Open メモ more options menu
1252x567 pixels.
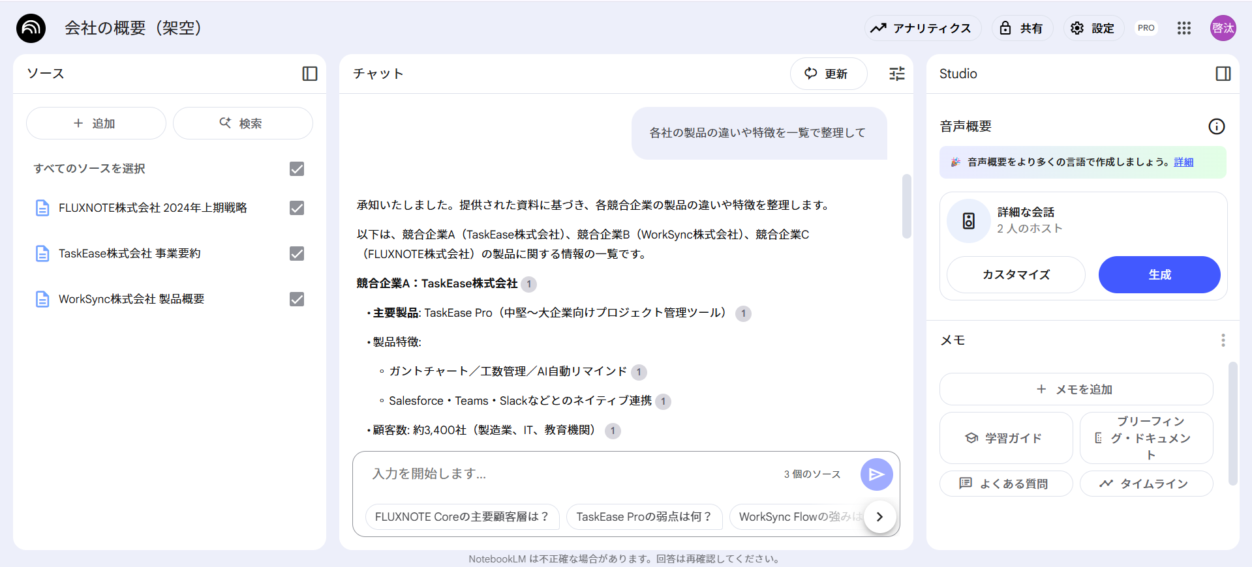(x=1223, y=340)
